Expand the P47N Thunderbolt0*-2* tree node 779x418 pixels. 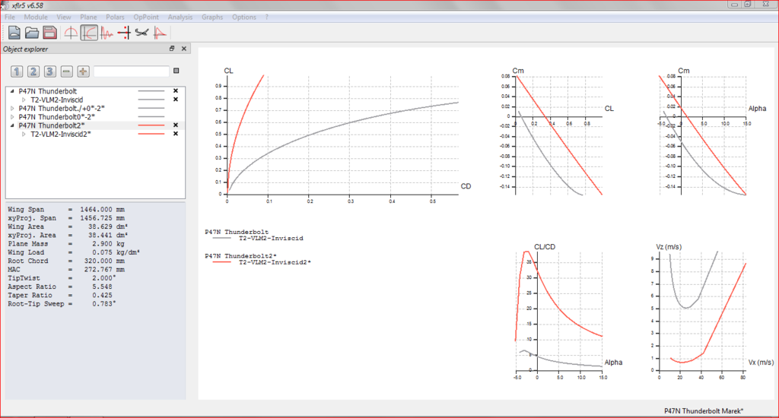click(11, 117)
